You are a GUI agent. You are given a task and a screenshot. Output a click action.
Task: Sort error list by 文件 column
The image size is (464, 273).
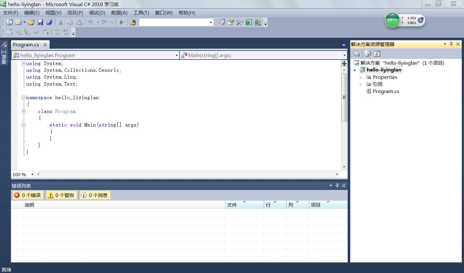pos(244,205)
